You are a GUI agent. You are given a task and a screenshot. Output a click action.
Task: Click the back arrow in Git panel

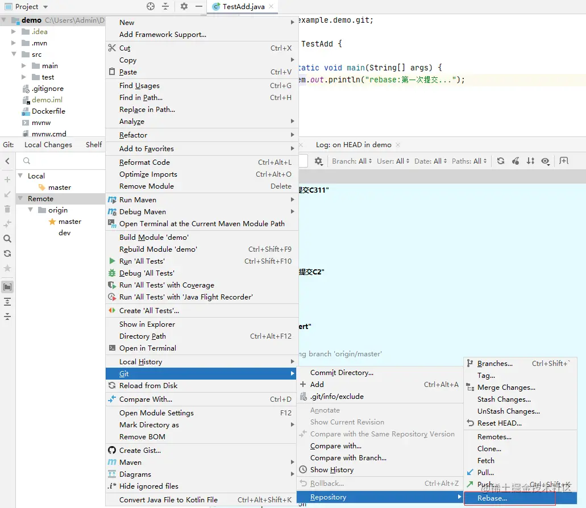pyautogui.click(x=7, y=161)
